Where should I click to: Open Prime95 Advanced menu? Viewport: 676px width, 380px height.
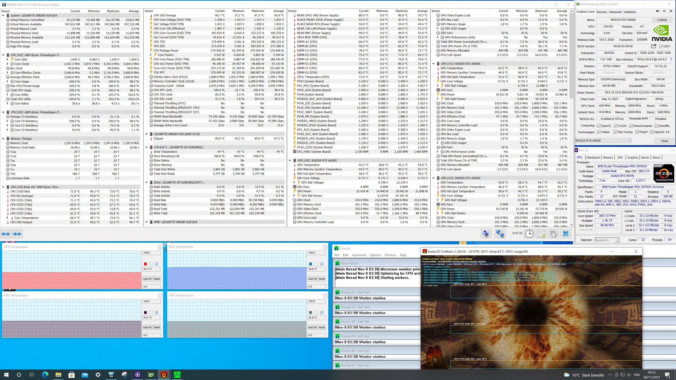[358, 255]
